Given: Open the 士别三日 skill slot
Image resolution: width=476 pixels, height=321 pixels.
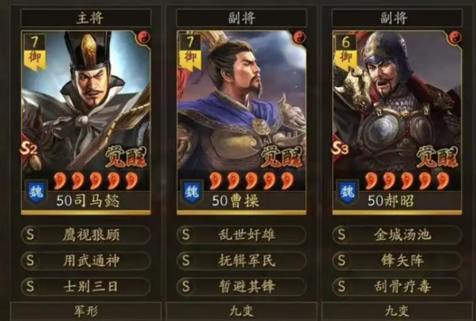Looking at the screenshot, I should [x=86, y=286].
